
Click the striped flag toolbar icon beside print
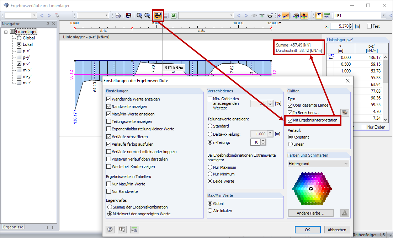coord(129,16)
